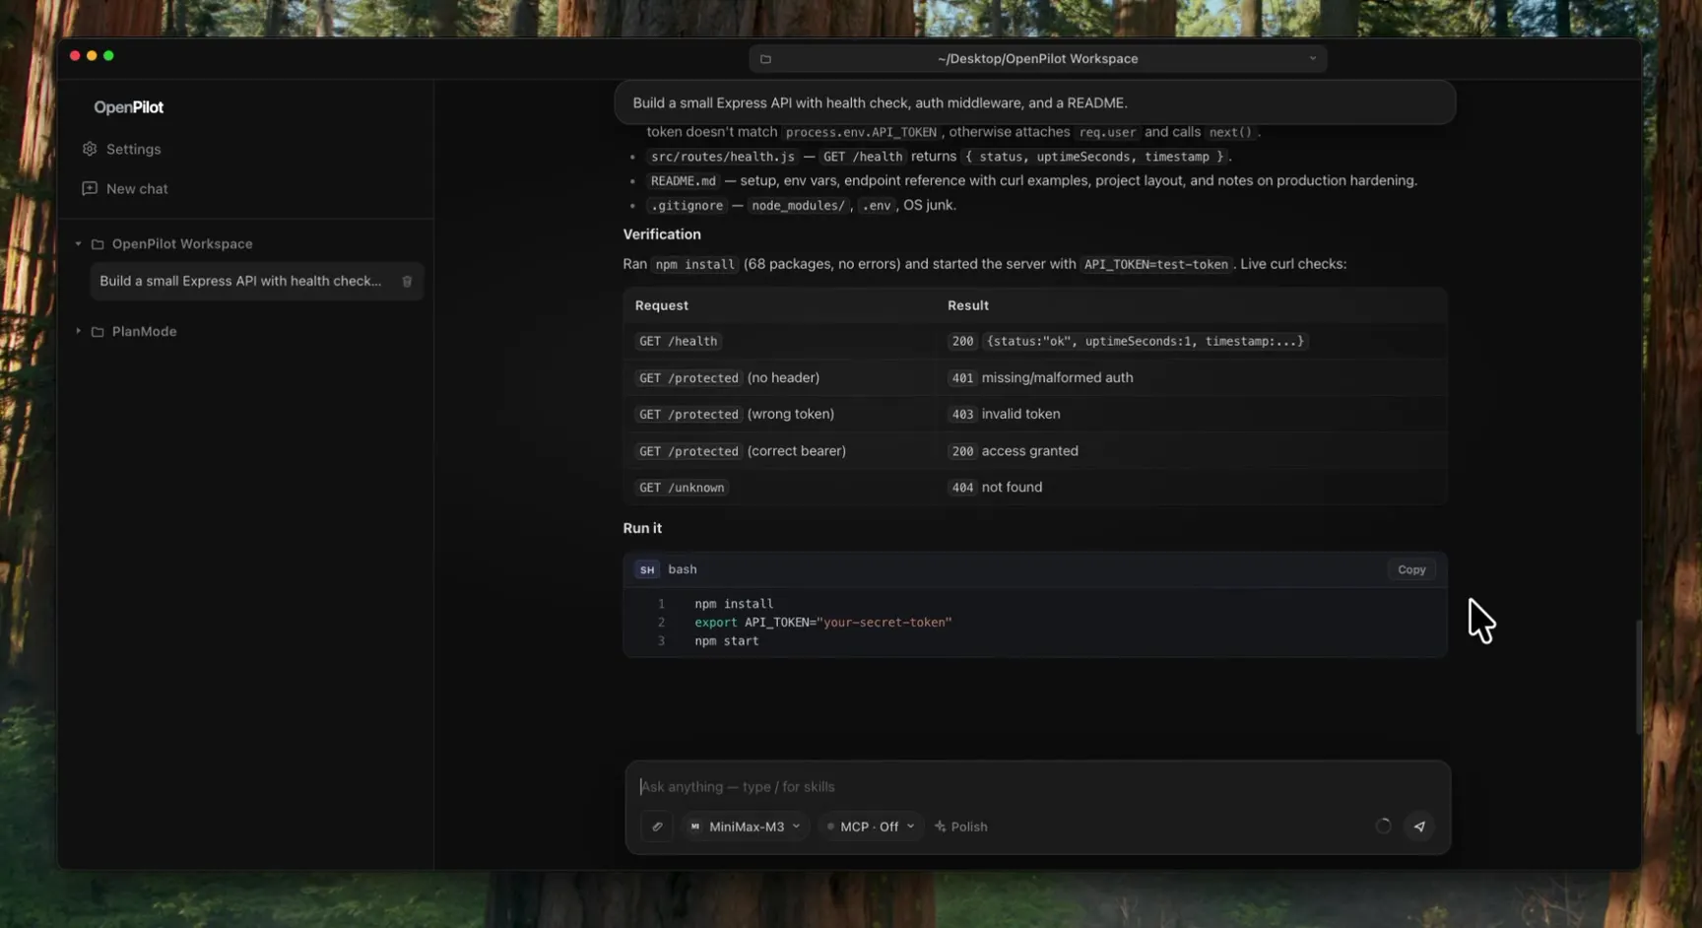Collapse the OpenPilot Workspace tree

(x=79, y=244)
